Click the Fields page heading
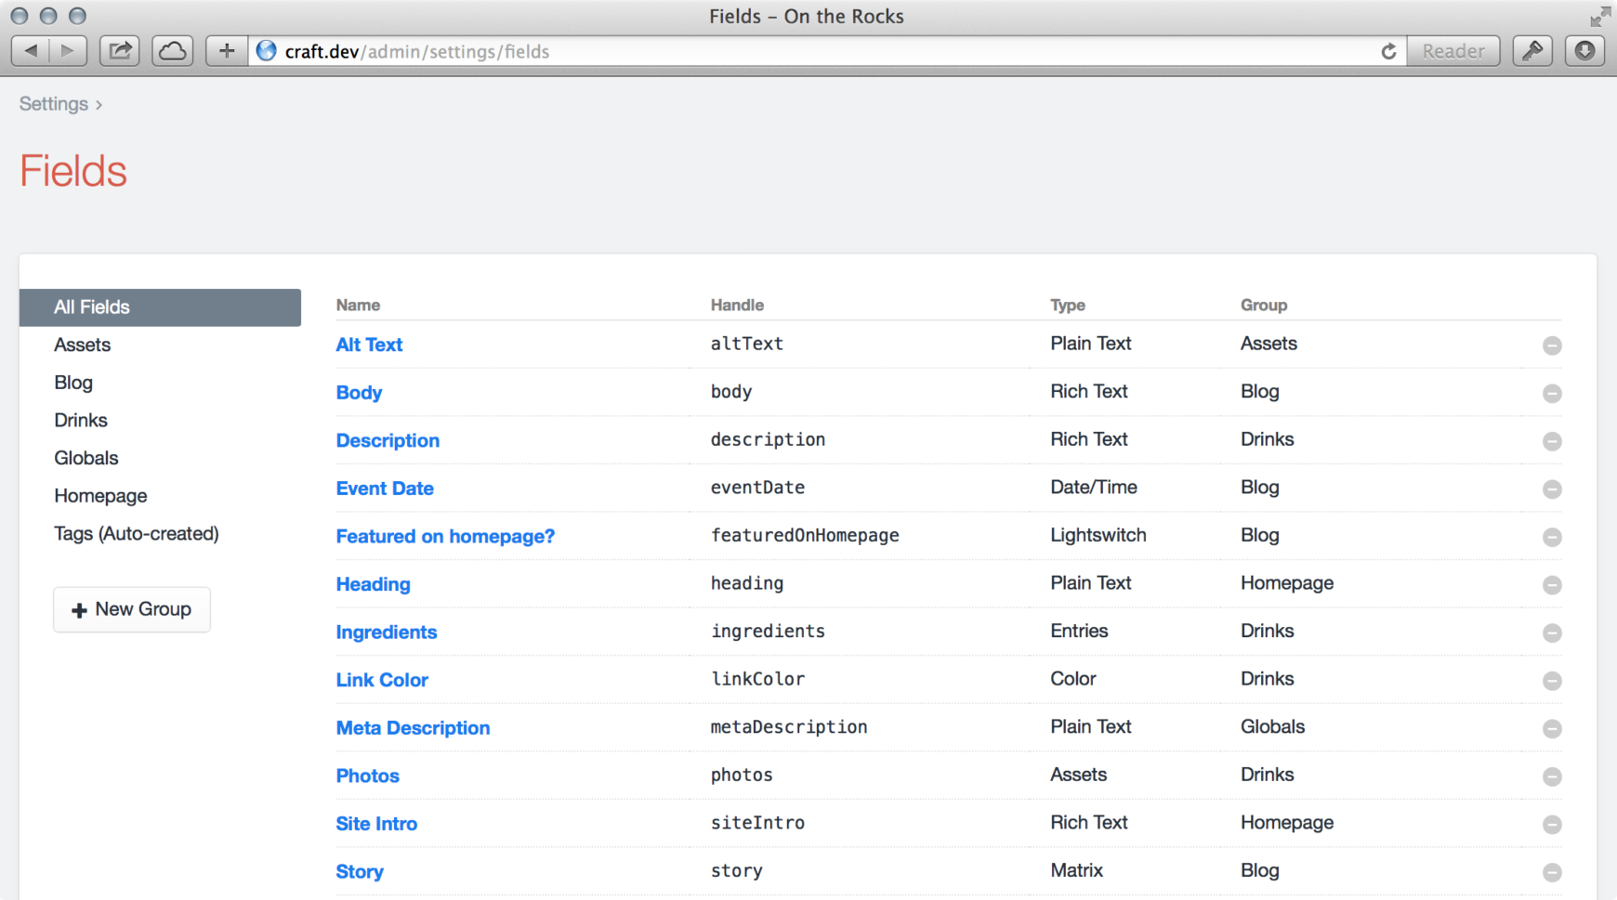This screenshot has width=1617, height=900. pyautogui.click(x=73, y=171)
